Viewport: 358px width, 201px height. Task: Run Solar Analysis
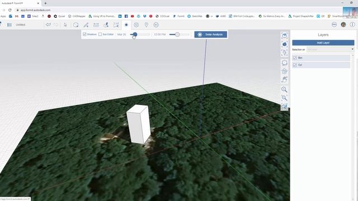(211, 35)
